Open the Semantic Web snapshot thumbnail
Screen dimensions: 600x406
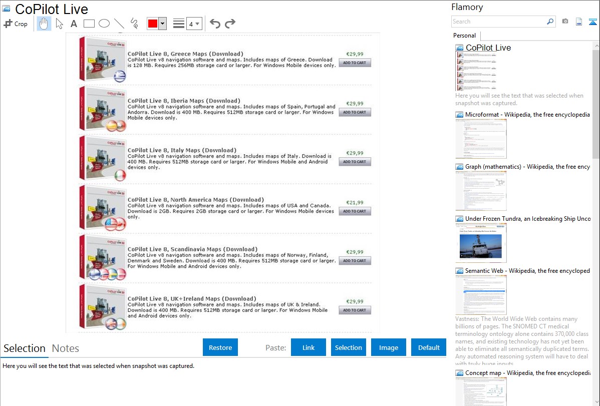pyautogui.click(x=481, y=295)
